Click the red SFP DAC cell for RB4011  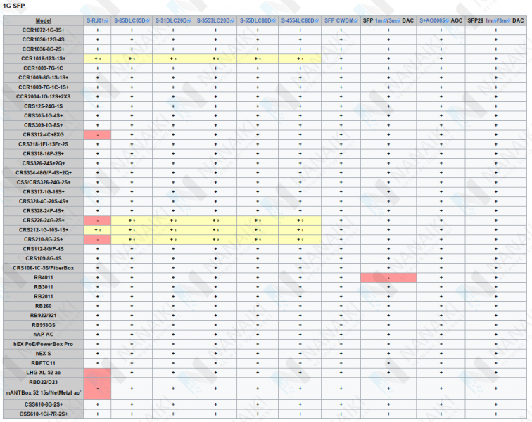[388, 278]
